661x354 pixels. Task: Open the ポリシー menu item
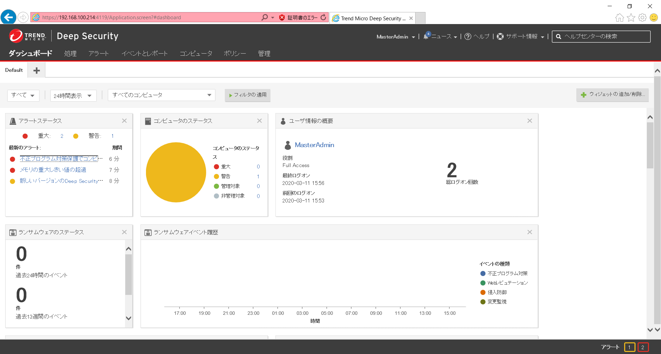pyautogui.click(x=235, y=53)
